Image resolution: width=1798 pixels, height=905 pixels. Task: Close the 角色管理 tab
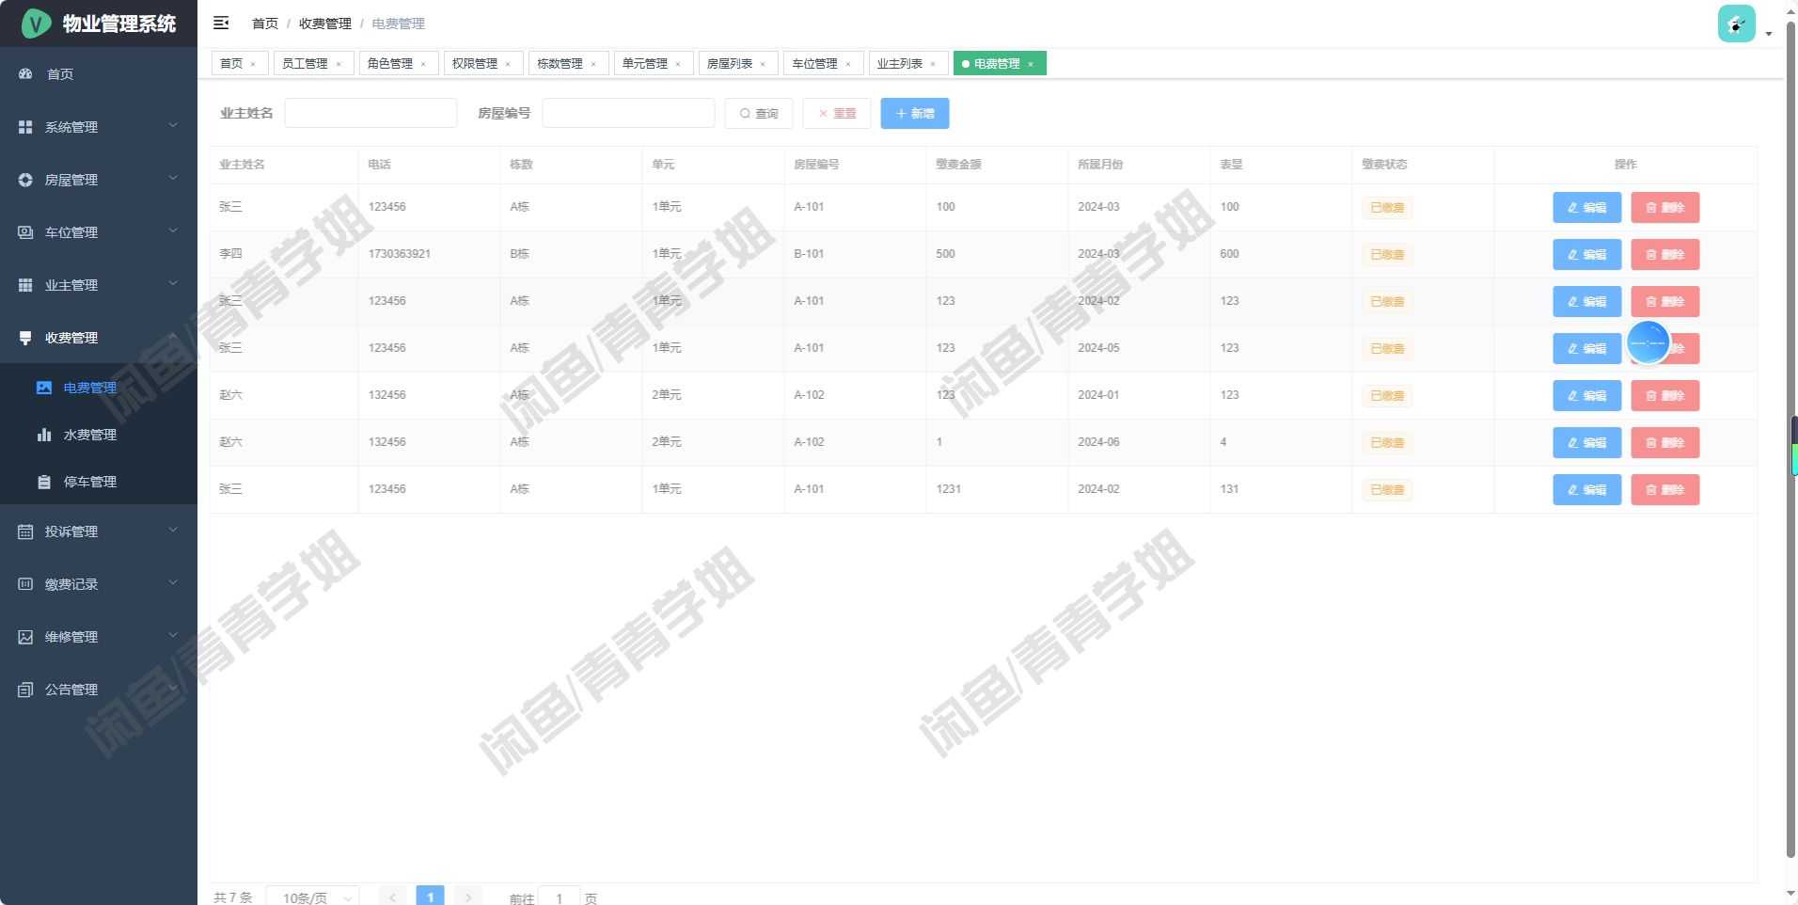[423, 64]
